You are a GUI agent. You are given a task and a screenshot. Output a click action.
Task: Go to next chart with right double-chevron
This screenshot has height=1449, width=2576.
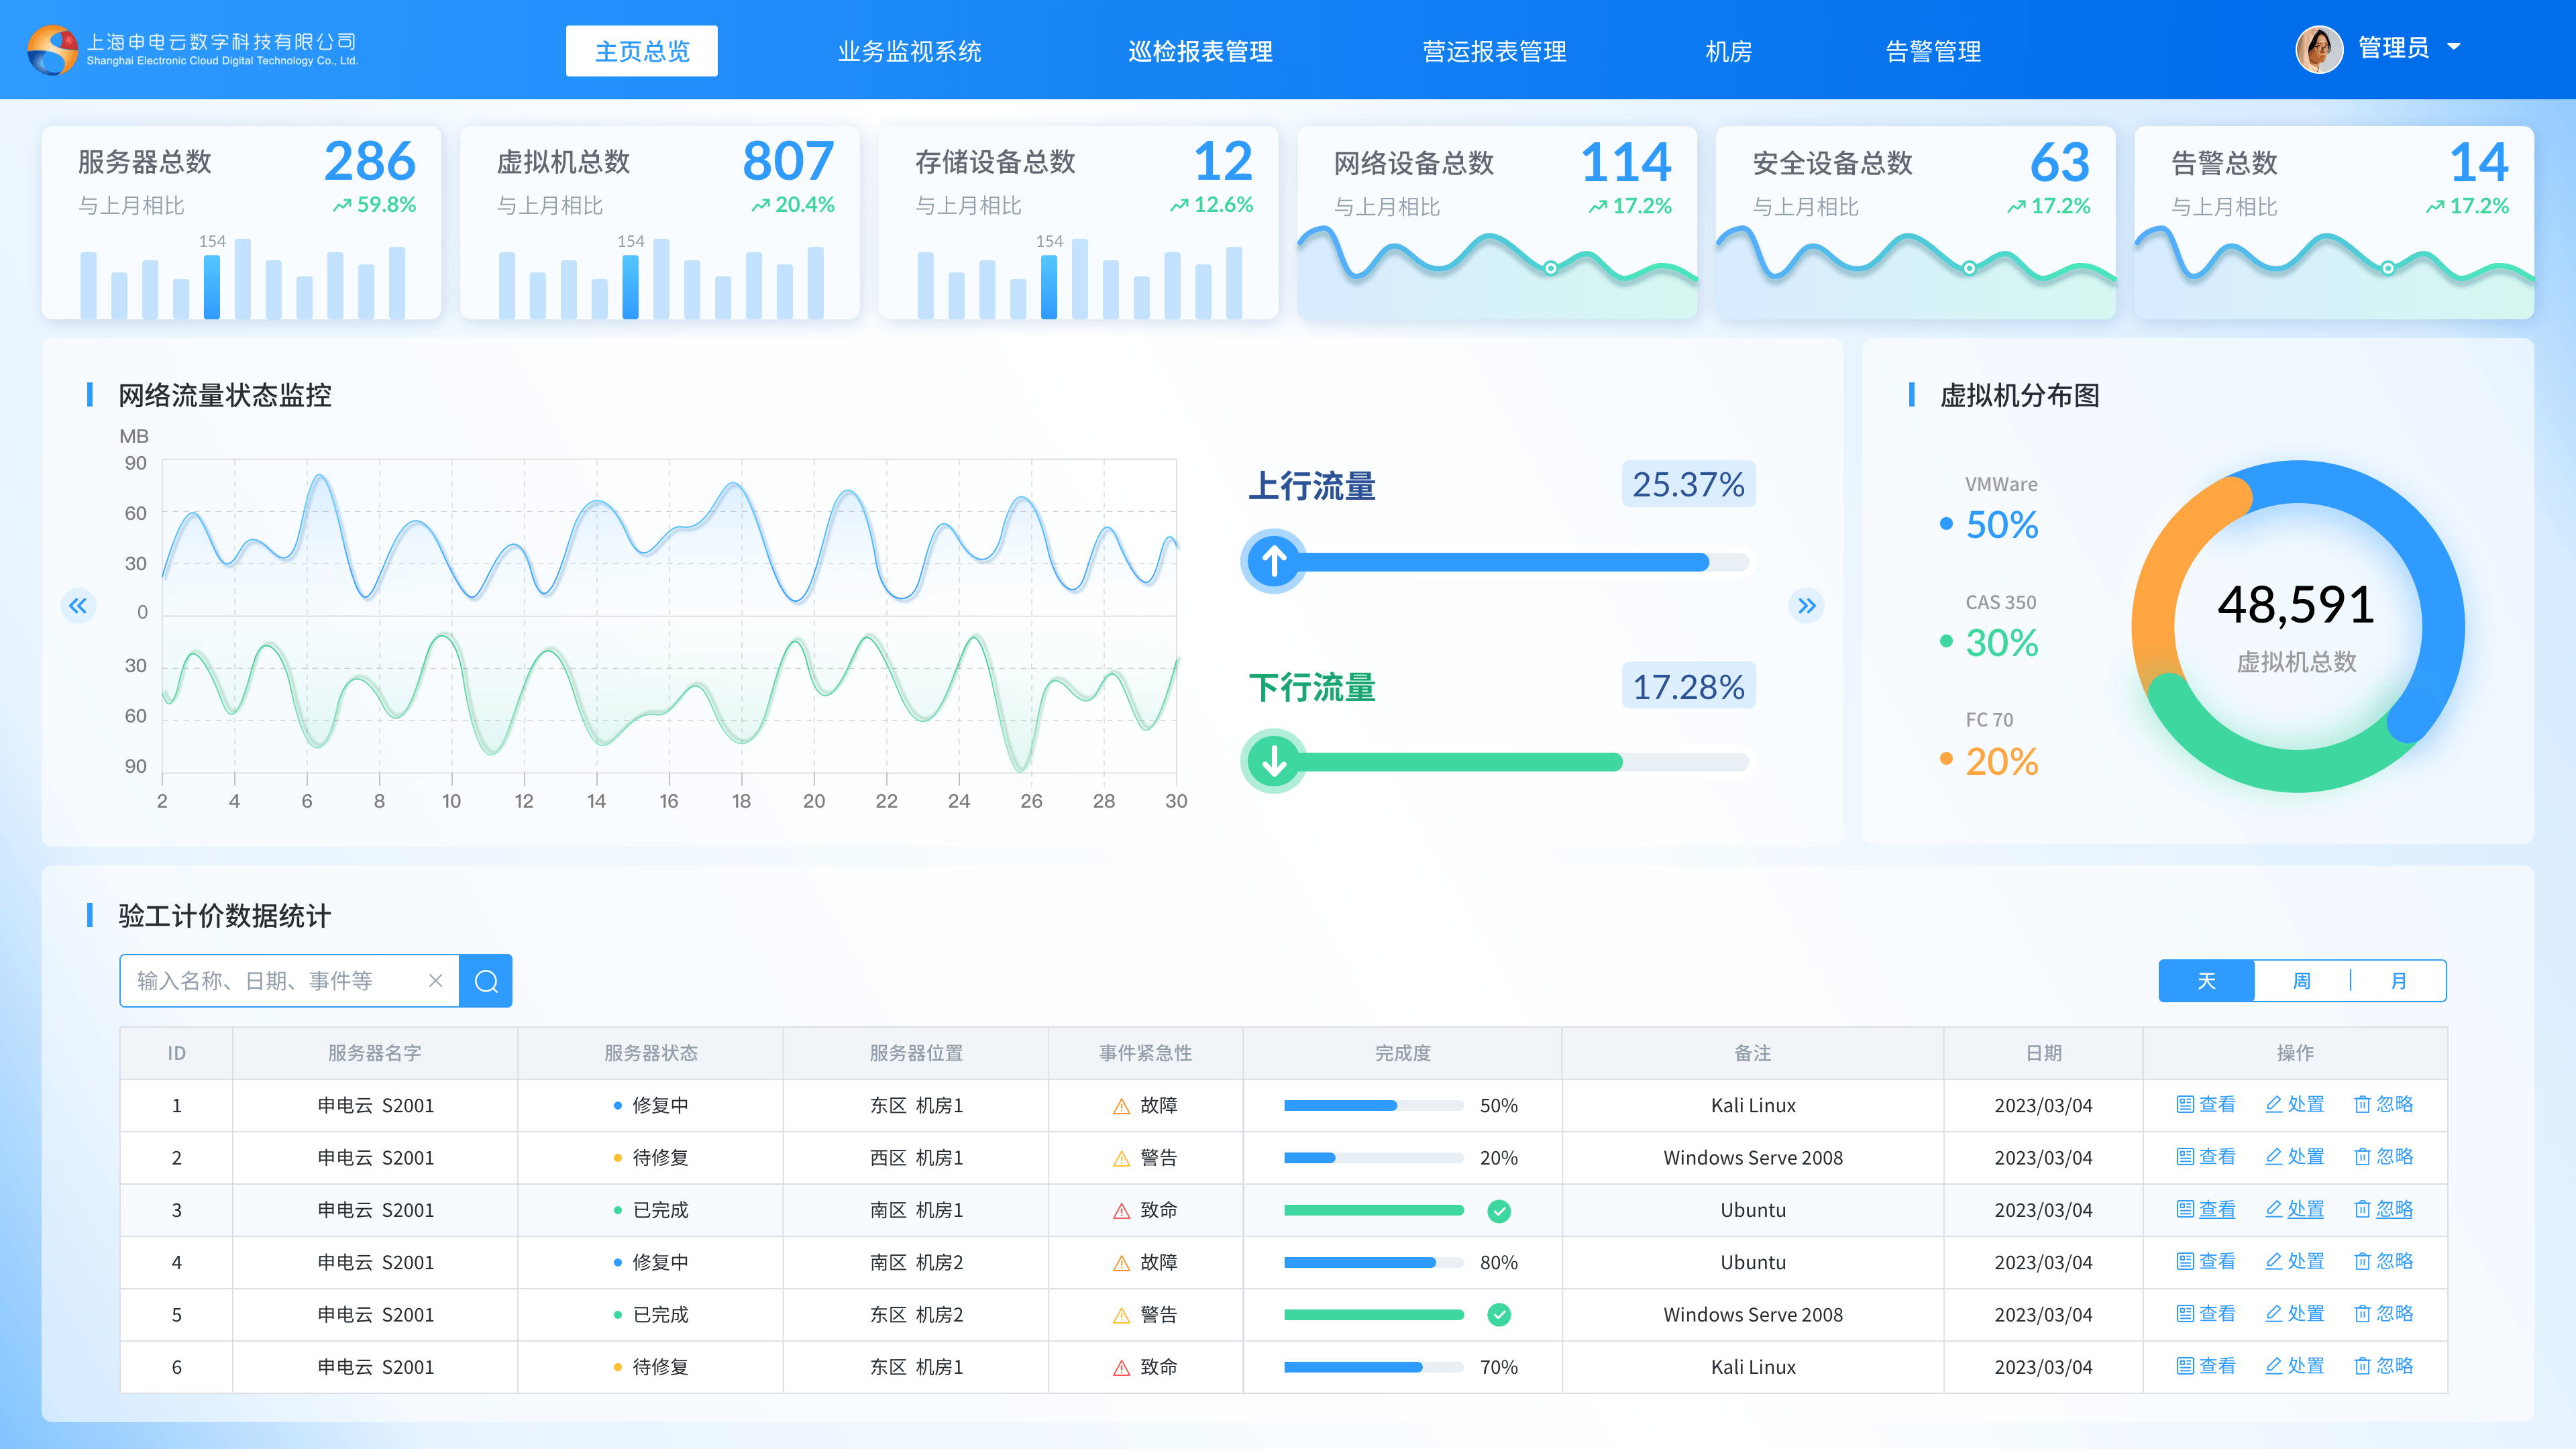pos(1806,605)
